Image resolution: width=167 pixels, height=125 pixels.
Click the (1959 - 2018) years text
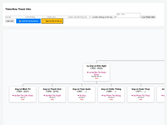52,92
